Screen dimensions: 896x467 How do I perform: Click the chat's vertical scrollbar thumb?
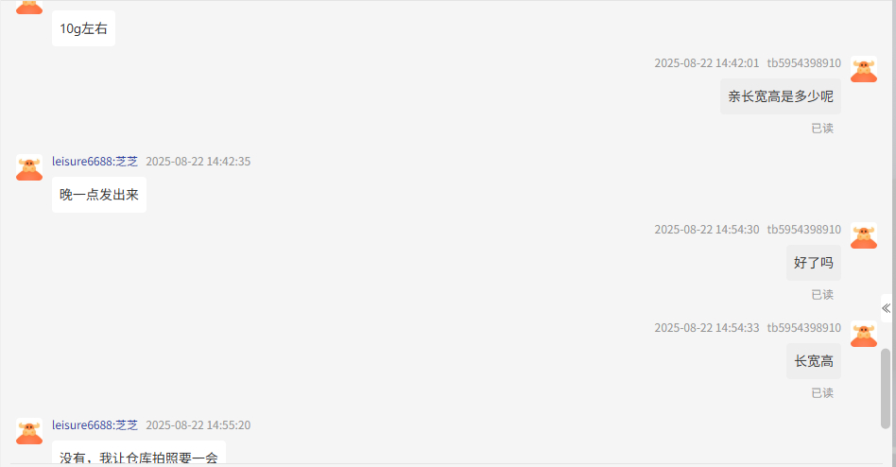[886, 389]
